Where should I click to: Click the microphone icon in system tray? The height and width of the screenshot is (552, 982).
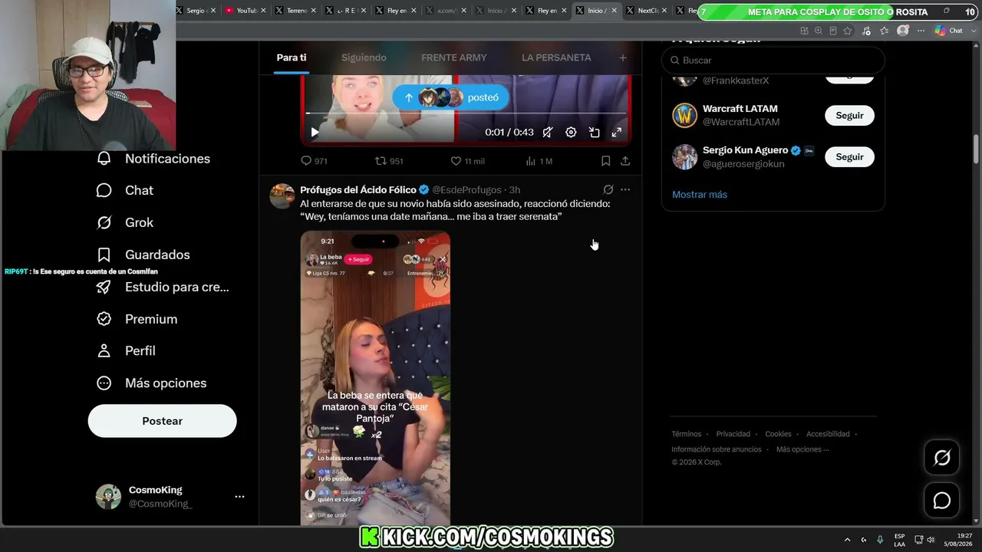(x=880, y=540)
